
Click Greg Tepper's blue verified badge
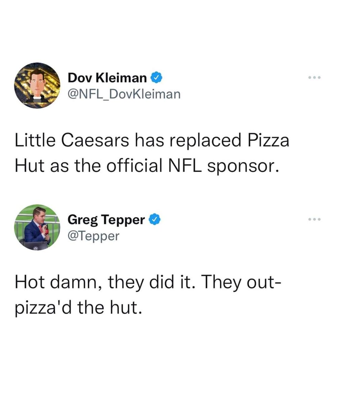point(155,220)
